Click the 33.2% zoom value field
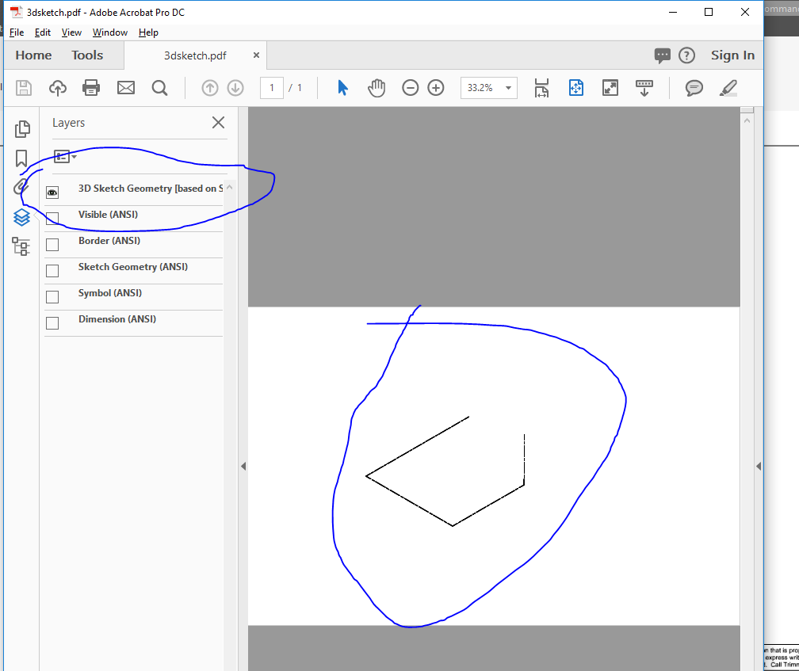799x671 pixels. click(x=480, y=88)
